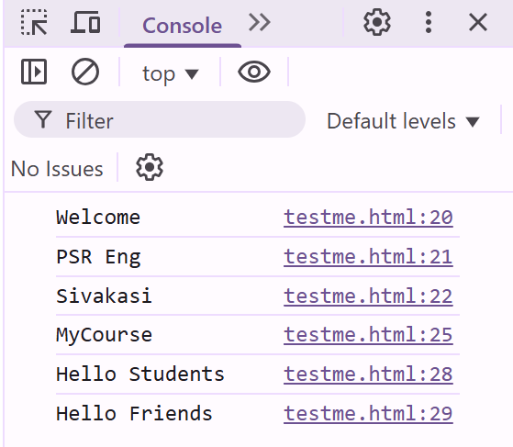This screenshot has width=513, height=447.
Task: Activate the inspect element picker icon
Action: click(34, 22)
